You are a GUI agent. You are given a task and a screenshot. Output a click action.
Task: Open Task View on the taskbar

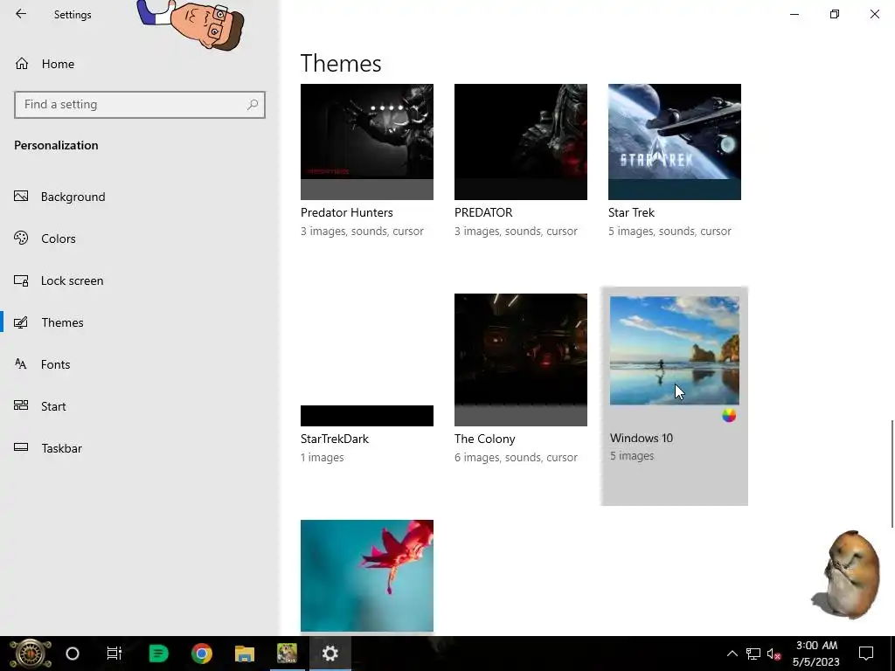(114, 654)
